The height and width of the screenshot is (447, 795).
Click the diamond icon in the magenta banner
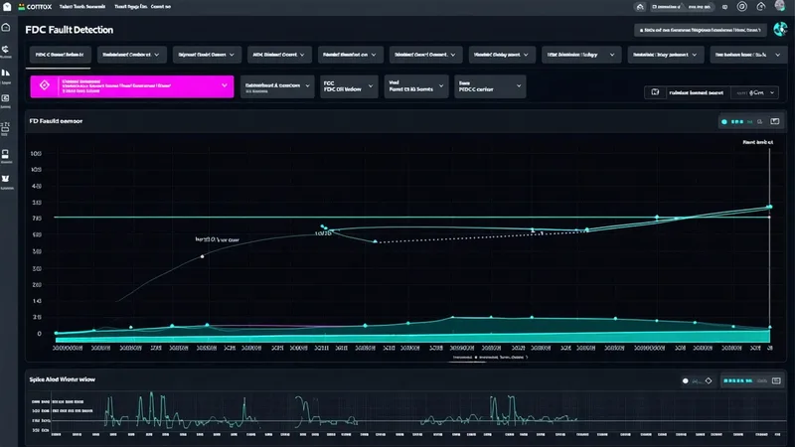coord(45,85)
